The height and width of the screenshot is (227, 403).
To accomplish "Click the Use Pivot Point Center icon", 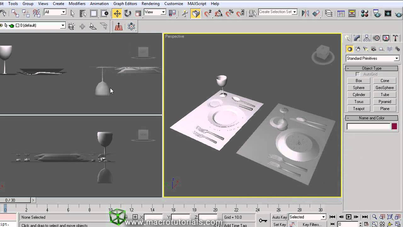I will point(172,13).
